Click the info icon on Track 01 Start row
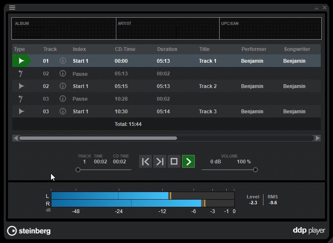Image resolution: width=333 pixels, height=243 pixels. pos(63,61)
